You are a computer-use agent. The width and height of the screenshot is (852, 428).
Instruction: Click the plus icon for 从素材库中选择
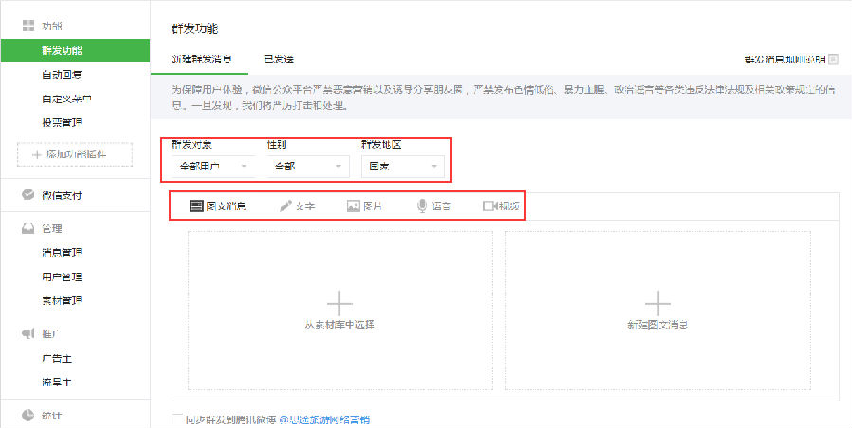tap(339, 302)
